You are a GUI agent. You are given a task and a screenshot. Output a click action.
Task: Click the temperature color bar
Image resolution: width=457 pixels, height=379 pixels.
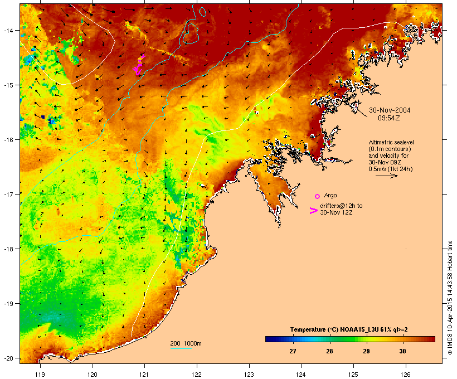click(350, 339)
